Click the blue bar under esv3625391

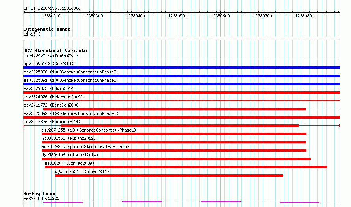click(x=181, y=84)
